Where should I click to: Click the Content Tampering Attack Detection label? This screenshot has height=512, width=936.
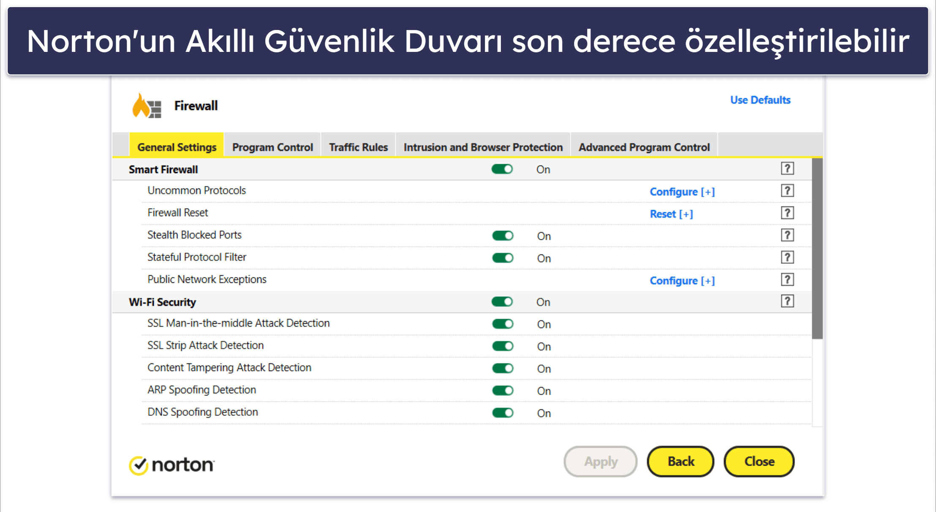coord(229,368)
